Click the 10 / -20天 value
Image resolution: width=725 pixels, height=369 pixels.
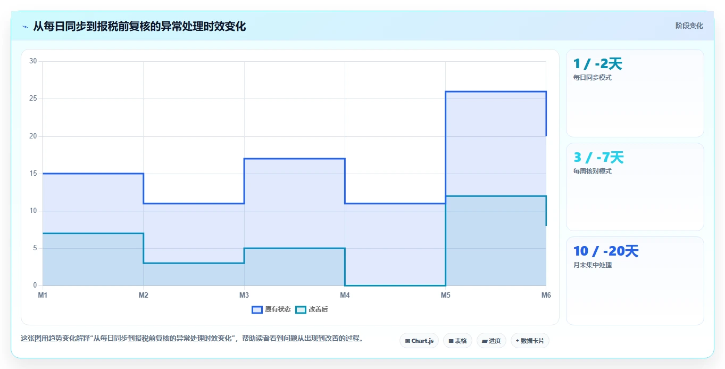(606, 251)
